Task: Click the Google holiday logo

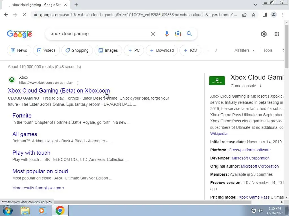Action: pos(20,34)
